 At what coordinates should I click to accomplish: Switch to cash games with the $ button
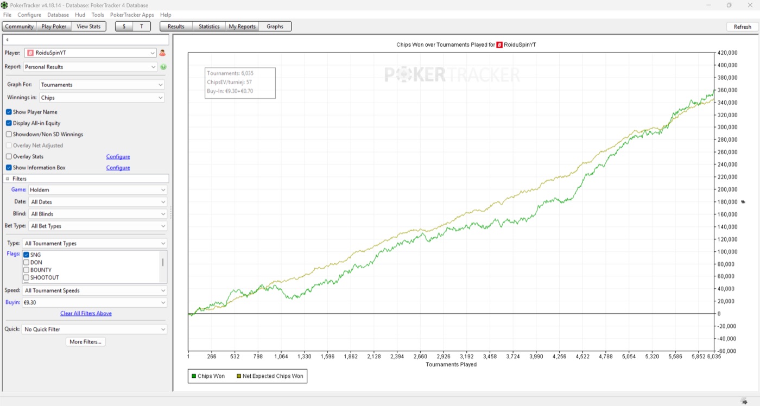click(x=124, y=26)
